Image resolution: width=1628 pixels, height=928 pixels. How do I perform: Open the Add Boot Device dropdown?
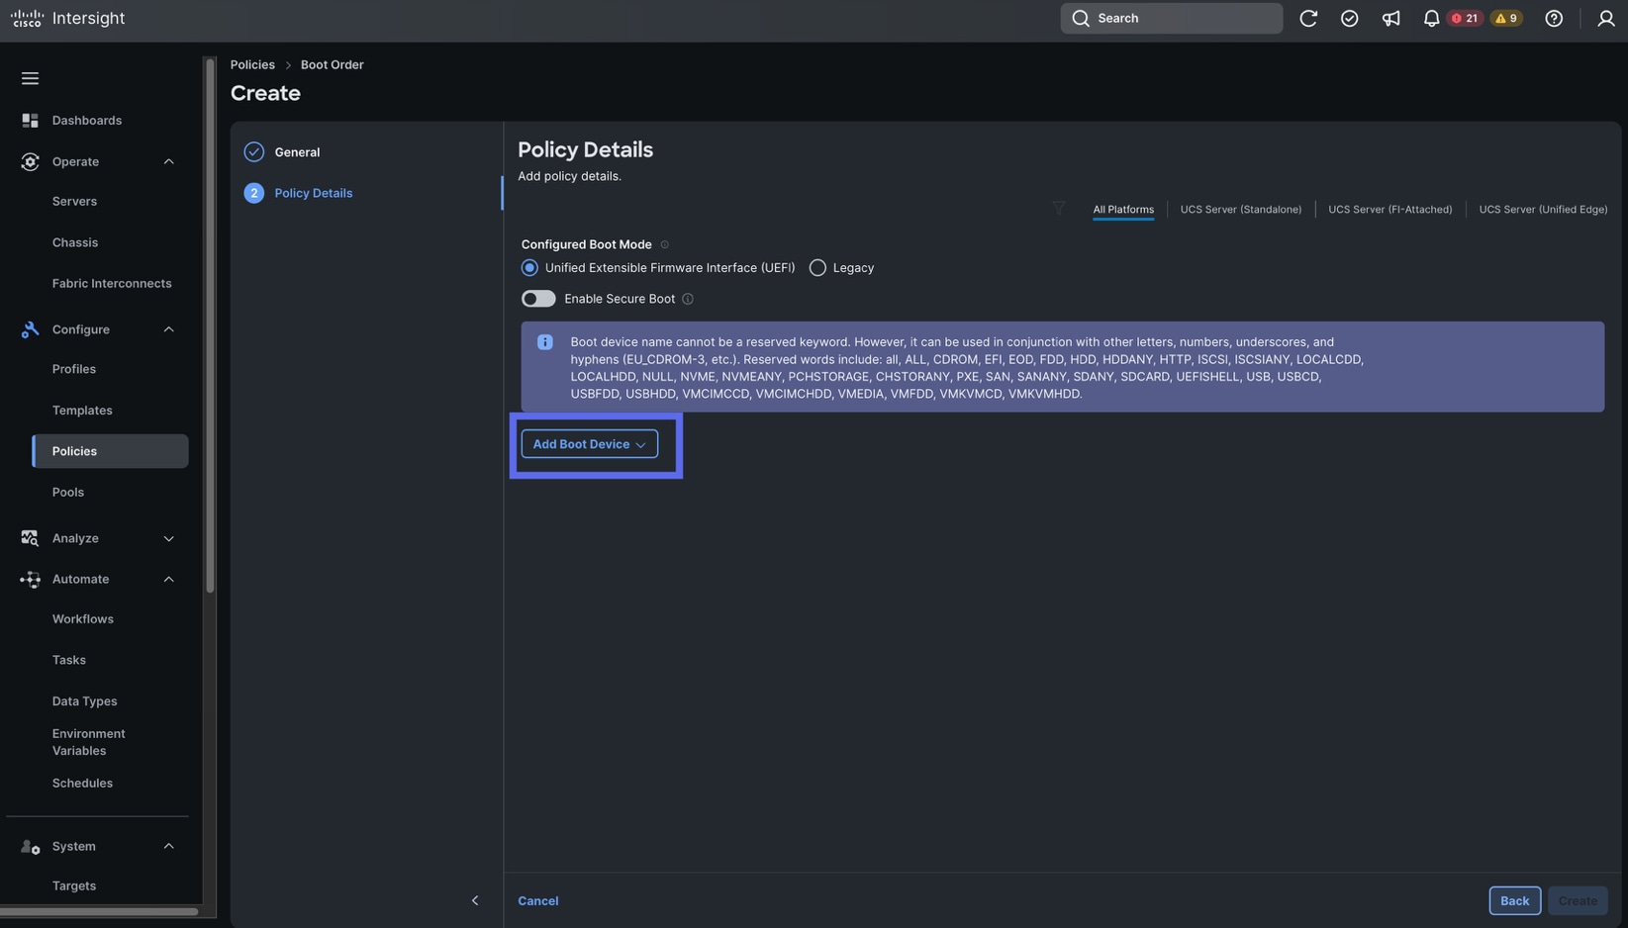[x=589, y=443]
